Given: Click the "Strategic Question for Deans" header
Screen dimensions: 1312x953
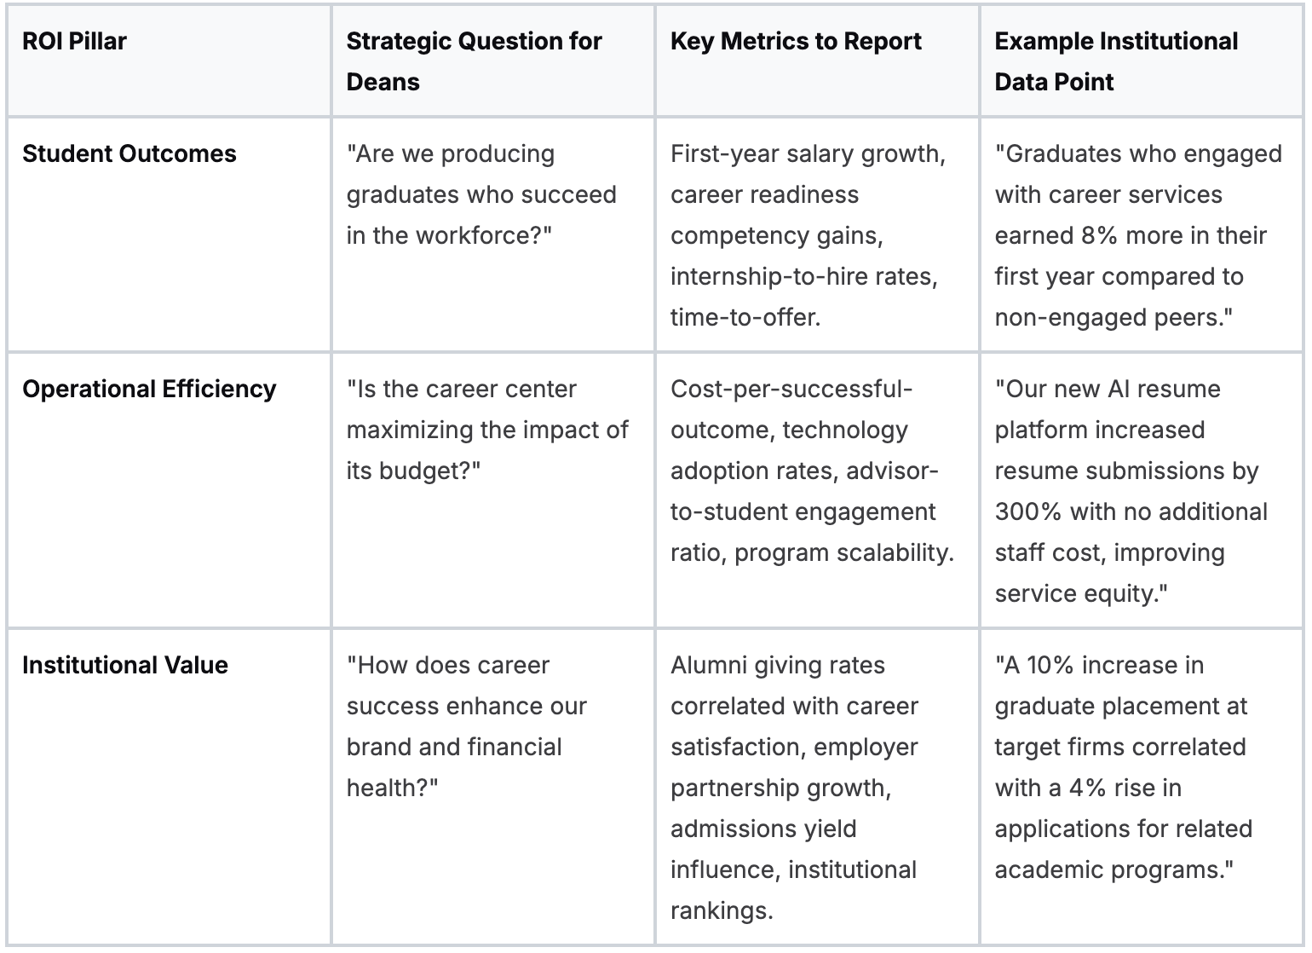Looking at the screenshot, I should click(x=474, y=61).
